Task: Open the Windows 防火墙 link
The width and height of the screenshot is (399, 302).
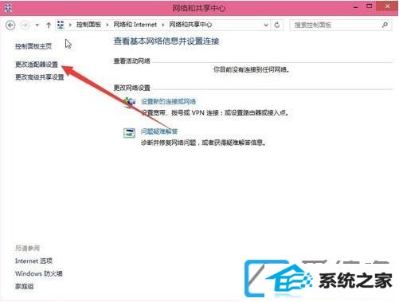Action: click(x=39, y=273)
